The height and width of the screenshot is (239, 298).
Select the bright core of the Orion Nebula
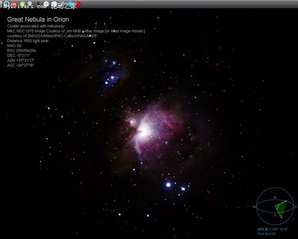pyautogui.click(x=144, y=130)
